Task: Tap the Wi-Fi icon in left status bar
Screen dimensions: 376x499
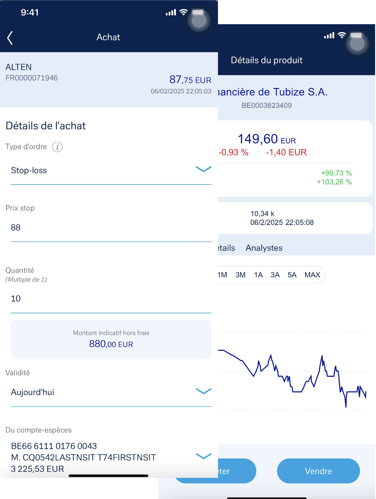Action: click(x=183, y=12)
